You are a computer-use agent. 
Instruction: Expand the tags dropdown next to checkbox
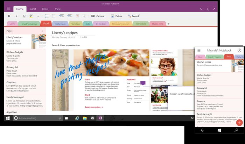pyautogui.click(x=84, y=16)
